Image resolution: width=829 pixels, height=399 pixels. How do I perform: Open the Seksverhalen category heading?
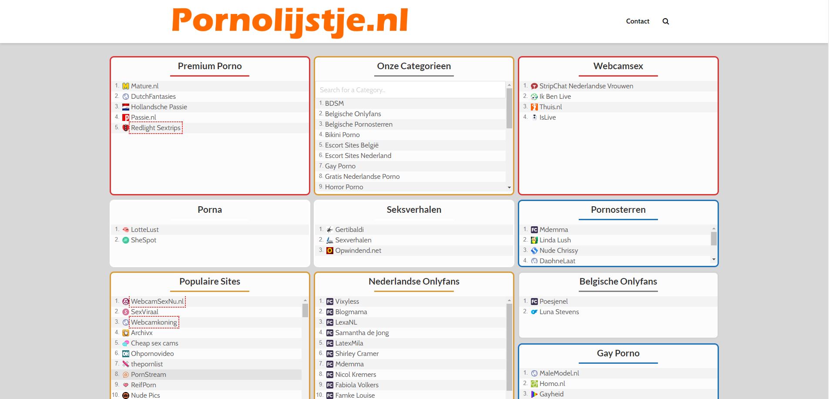point(414,210)
